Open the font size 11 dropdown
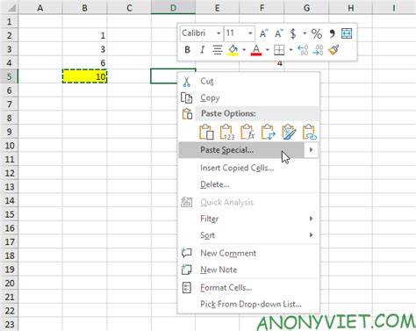The height and width of the screenshot is (331, 416). pos(250,33)
